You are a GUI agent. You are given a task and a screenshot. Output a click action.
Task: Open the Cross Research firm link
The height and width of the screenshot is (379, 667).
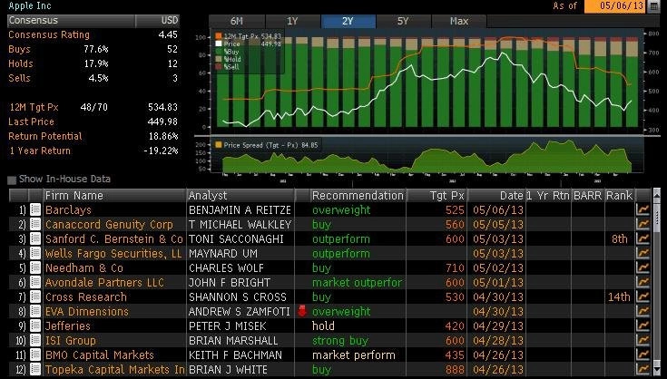coord(86,297)
